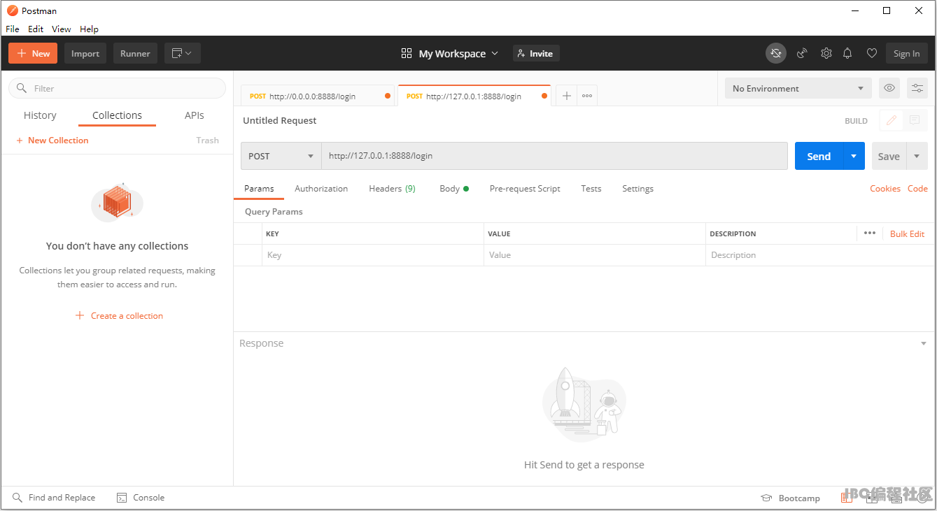Click the Bootcamp graduation cap icon
The height and width of the screenshot is (511, 937).
(x=766, y=498)
